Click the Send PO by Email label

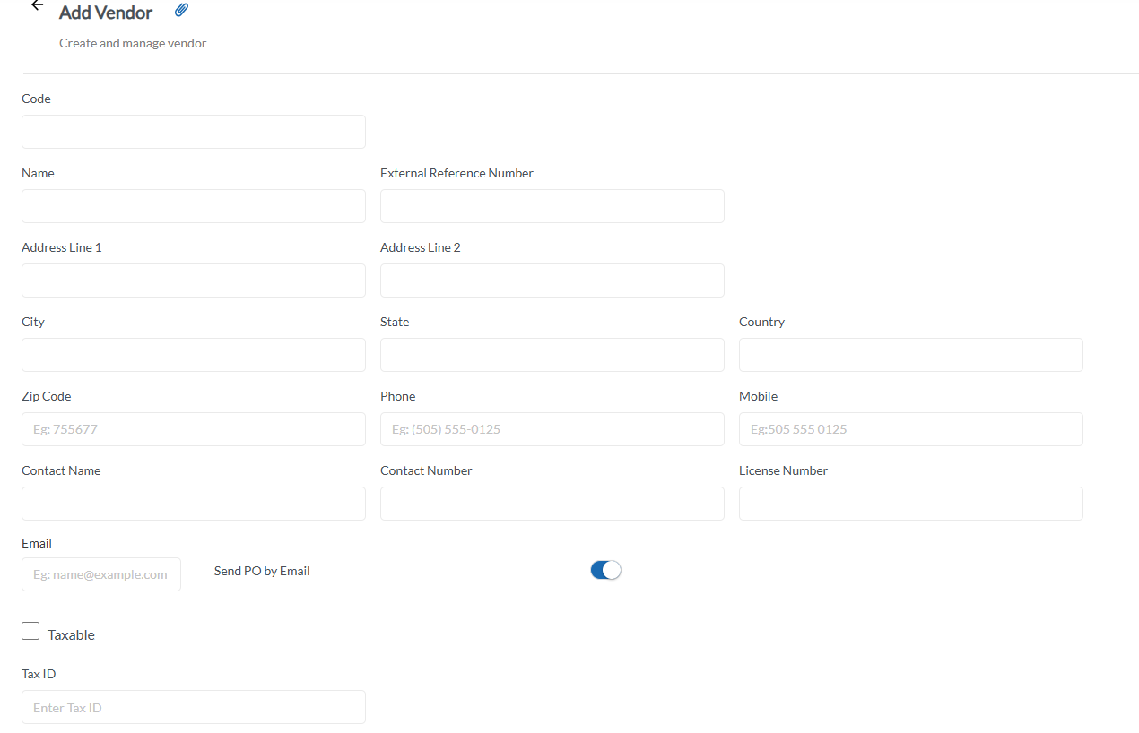[262, 571]
